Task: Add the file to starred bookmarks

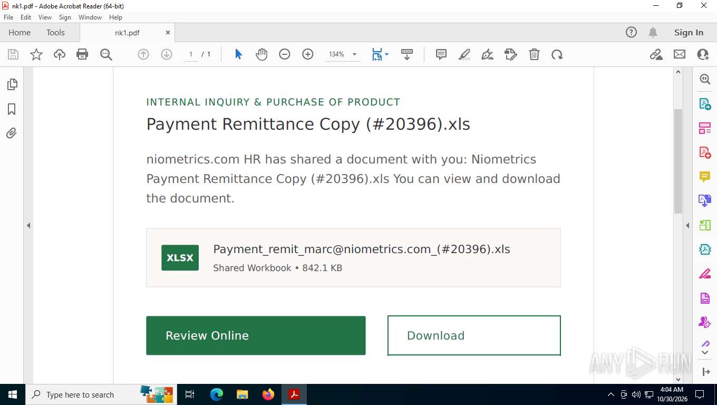Action: 36,54
